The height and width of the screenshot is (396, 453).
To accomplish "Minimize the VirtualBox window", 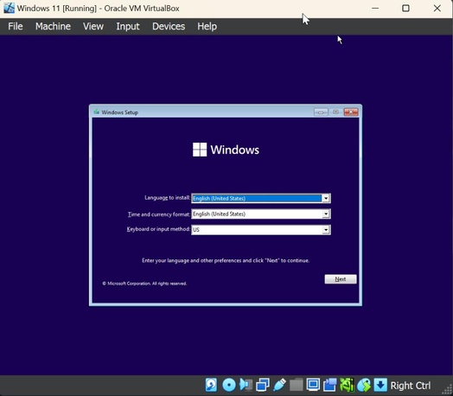I will point(375,8).
